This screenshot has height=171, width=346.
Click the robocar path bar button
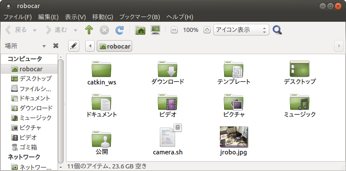coord(114,46)
